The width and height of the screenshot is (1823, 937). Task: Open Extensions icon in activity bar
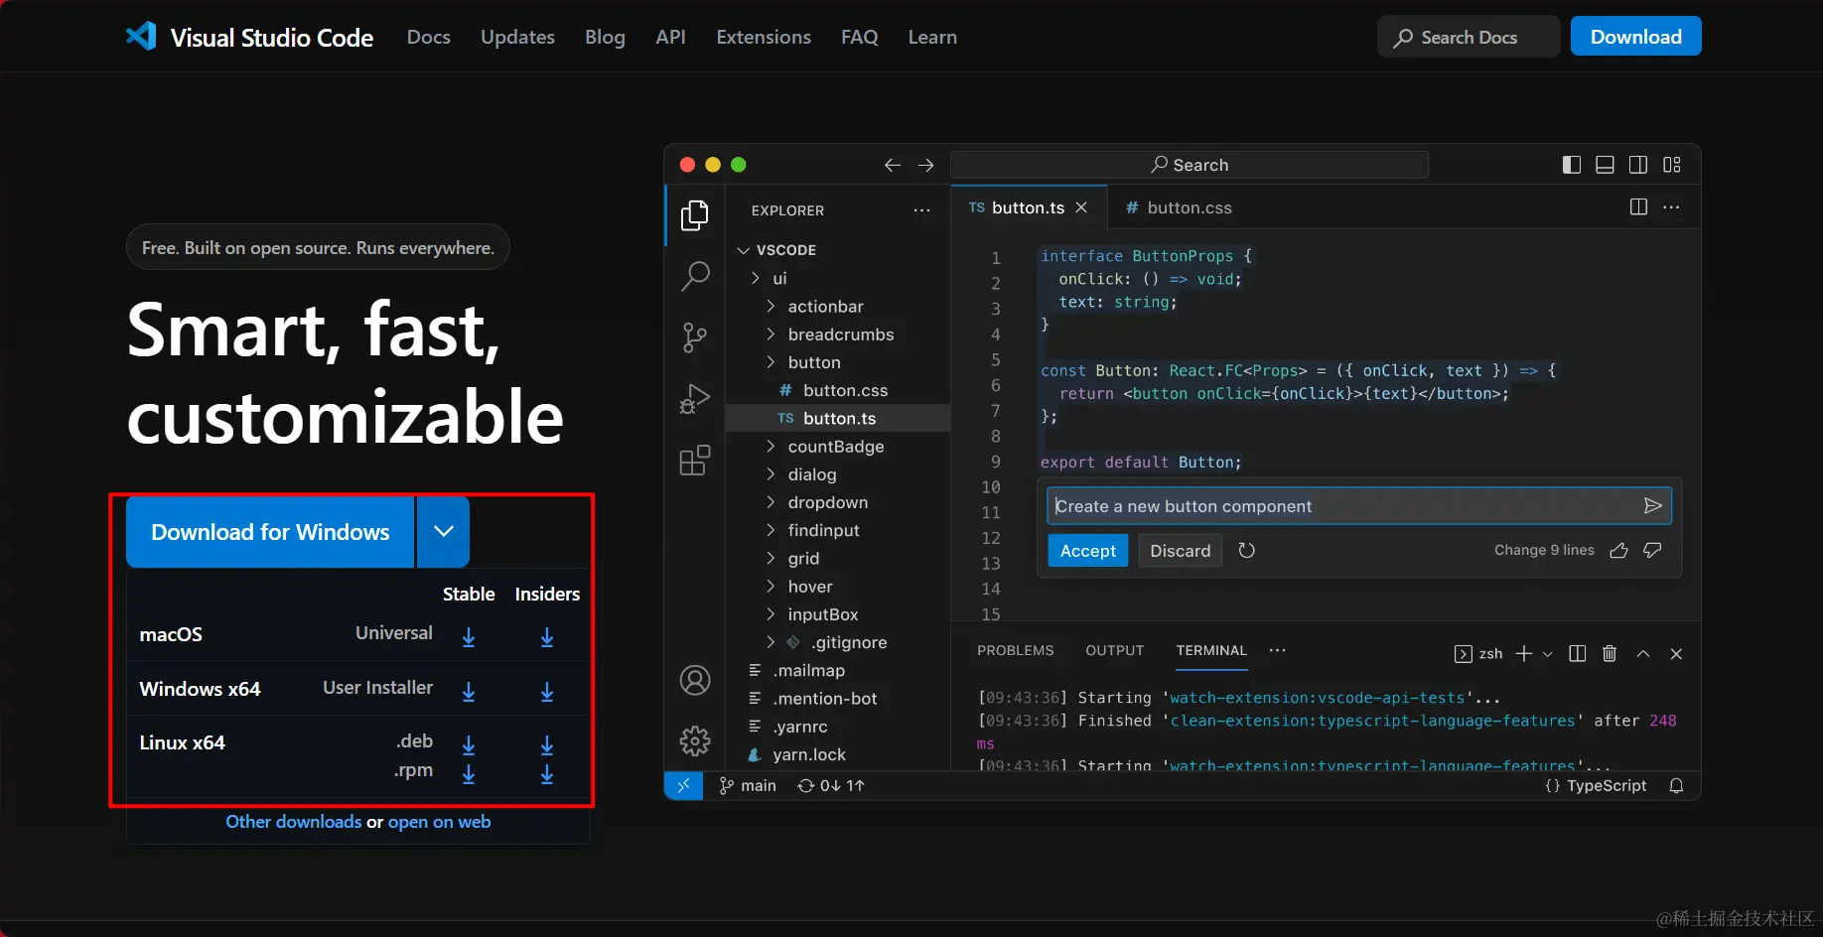click(695, 460)
